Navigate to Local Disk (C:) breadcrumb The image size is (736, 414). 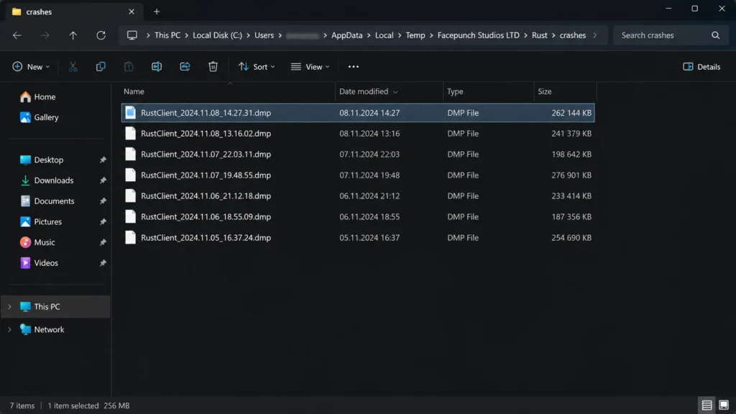(x=217, y=35)
